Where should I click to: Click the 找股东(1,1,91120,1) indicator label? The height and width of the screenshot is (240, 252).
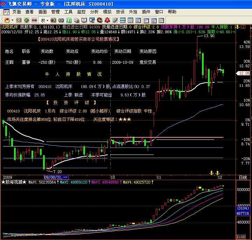[40, 27]
